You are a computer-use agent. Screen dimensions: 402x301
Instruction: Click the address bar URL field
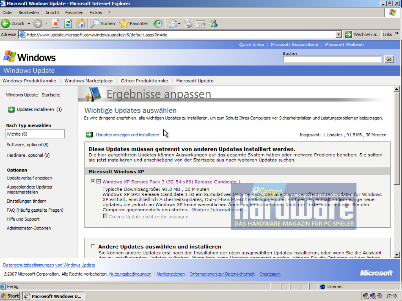[x=181, y=34]
